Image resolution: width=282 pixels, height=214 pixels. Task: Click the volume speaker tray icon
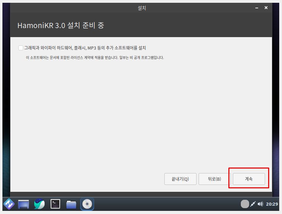click(x=260, y=204)
